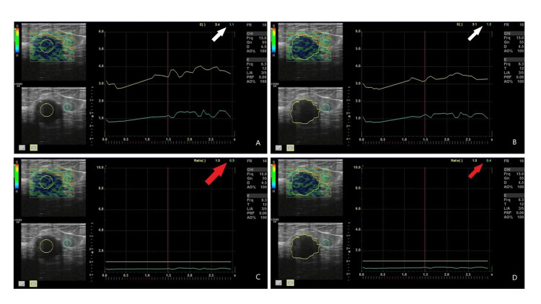Viewport: 541px width, 304px height.
Task: Click the elasticity color scale bar in panel A
Action: [17, 40]
